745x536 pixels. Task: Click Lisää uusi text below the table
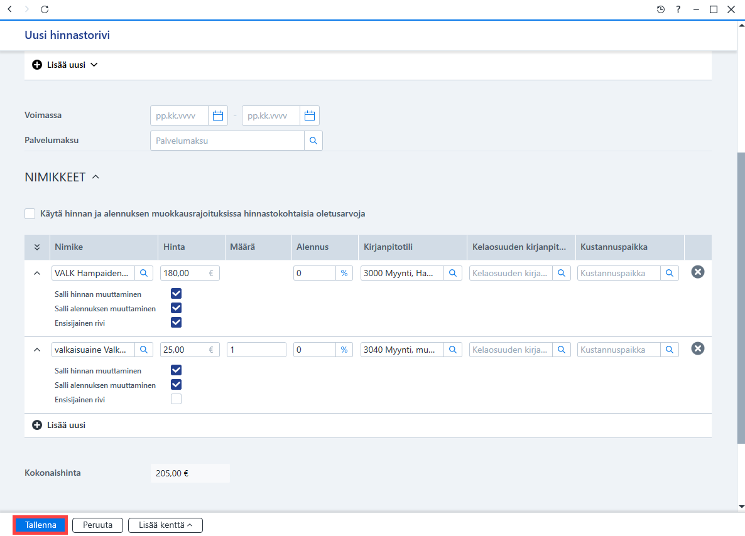pyautogui.click(x=66, y=425)
